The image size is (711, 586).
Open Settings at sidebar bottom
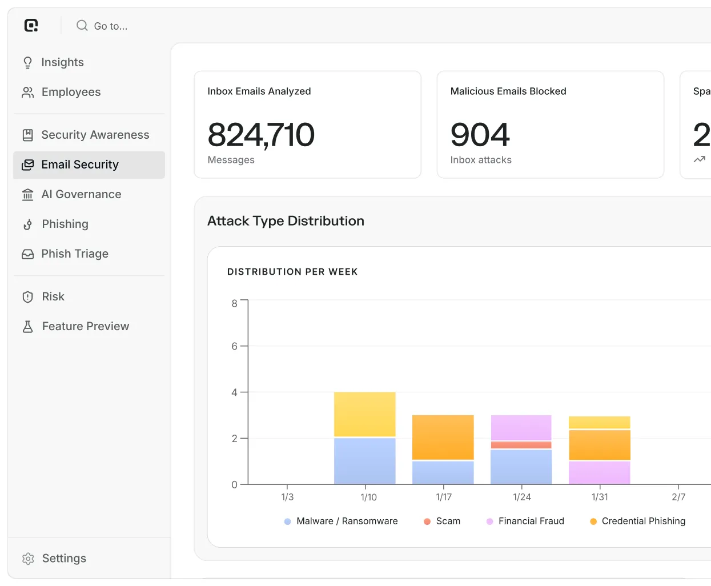(54, 558)
